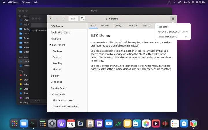Collapse the Constraints tree group

tap(50, 94)
